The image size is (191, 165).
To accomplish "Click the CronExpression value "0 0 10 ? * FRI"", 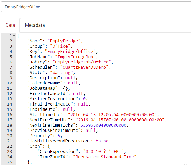I will point(104,152).
